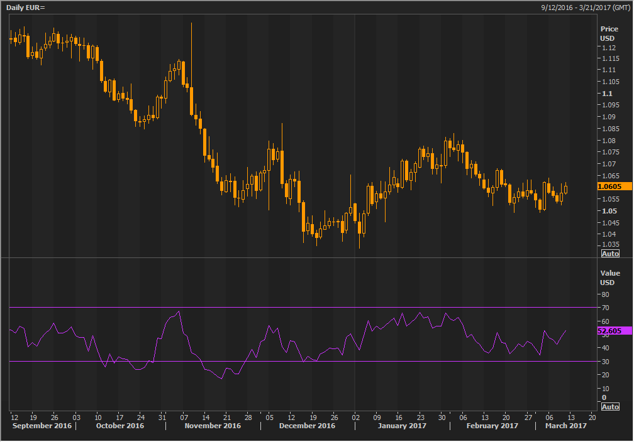The height and width of the screenshot is (442, 634).
Task: Select the September 2016 month label
Action: click(41, 426)
